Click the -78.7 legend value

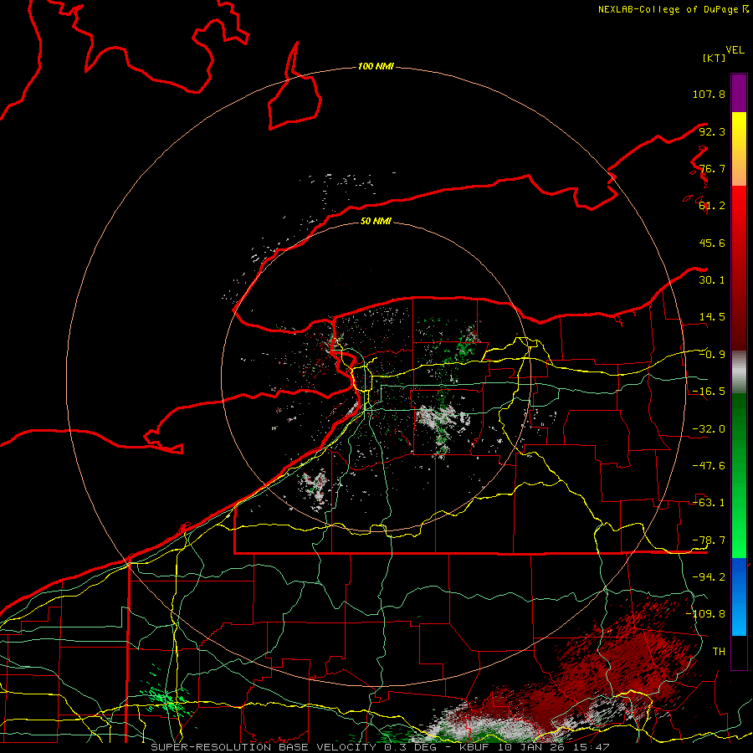(709, 540)
